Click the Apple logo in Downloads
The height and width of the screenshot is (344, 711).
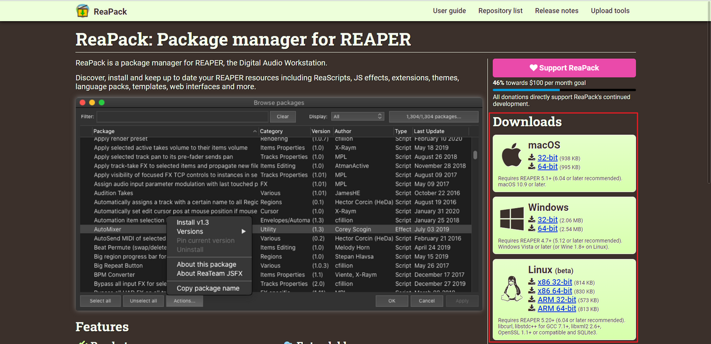tap(512, 154)
